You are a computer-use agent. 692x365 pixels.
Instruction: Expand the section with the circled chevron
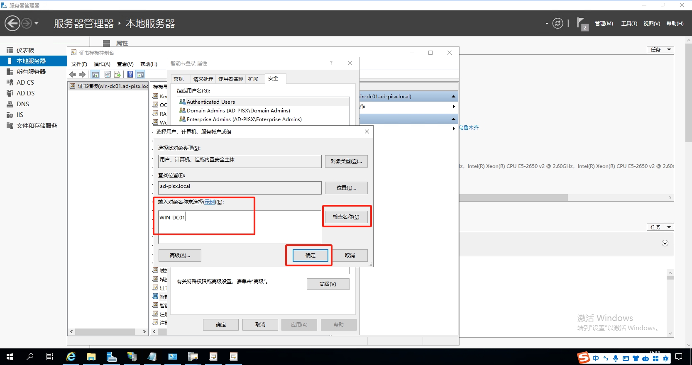665,243
